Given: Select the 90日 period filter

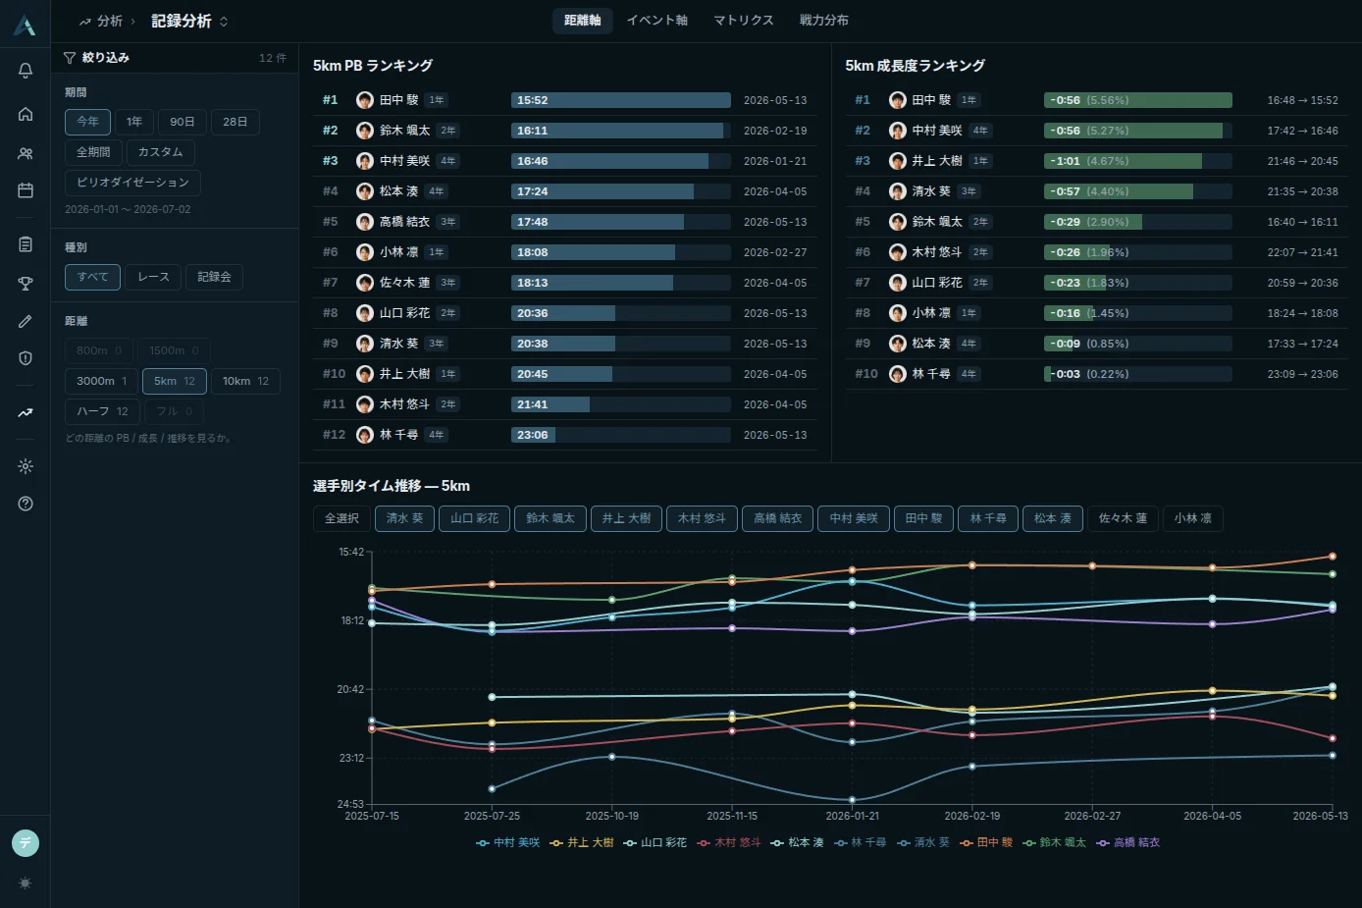Looking at the screenshot, I should (183, 122).
